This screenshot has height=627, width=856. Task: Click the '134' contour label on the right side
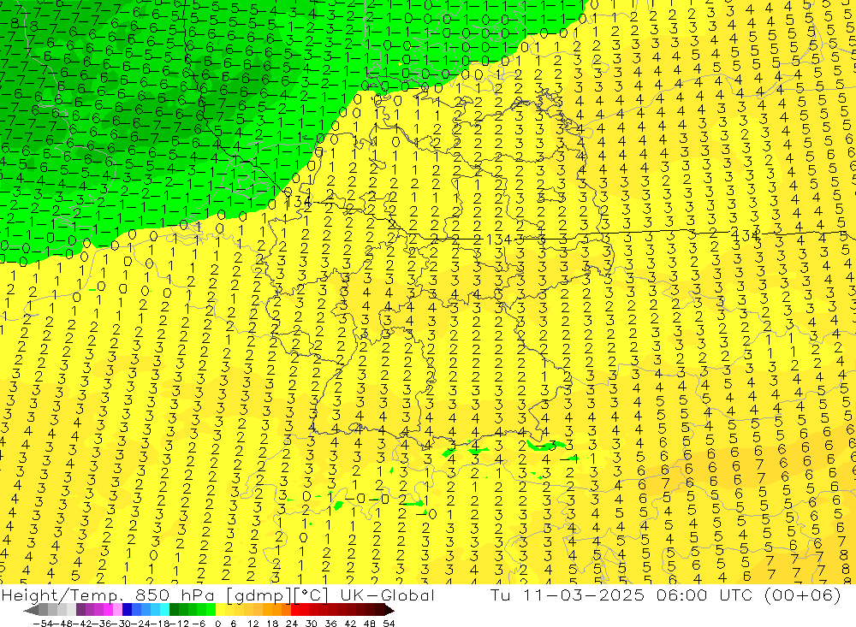746,235
